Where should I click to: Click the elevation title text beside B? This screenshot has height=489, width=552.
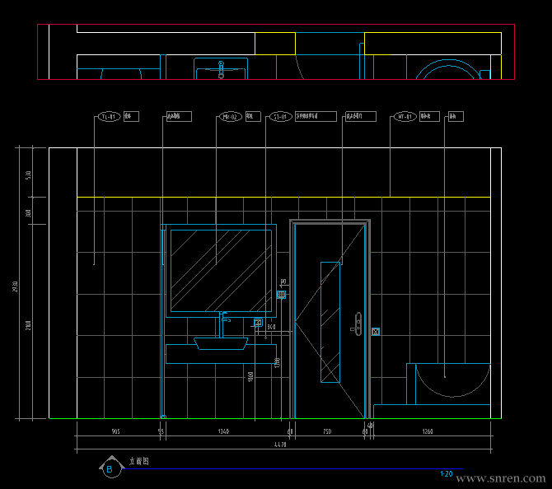point(139,461)
